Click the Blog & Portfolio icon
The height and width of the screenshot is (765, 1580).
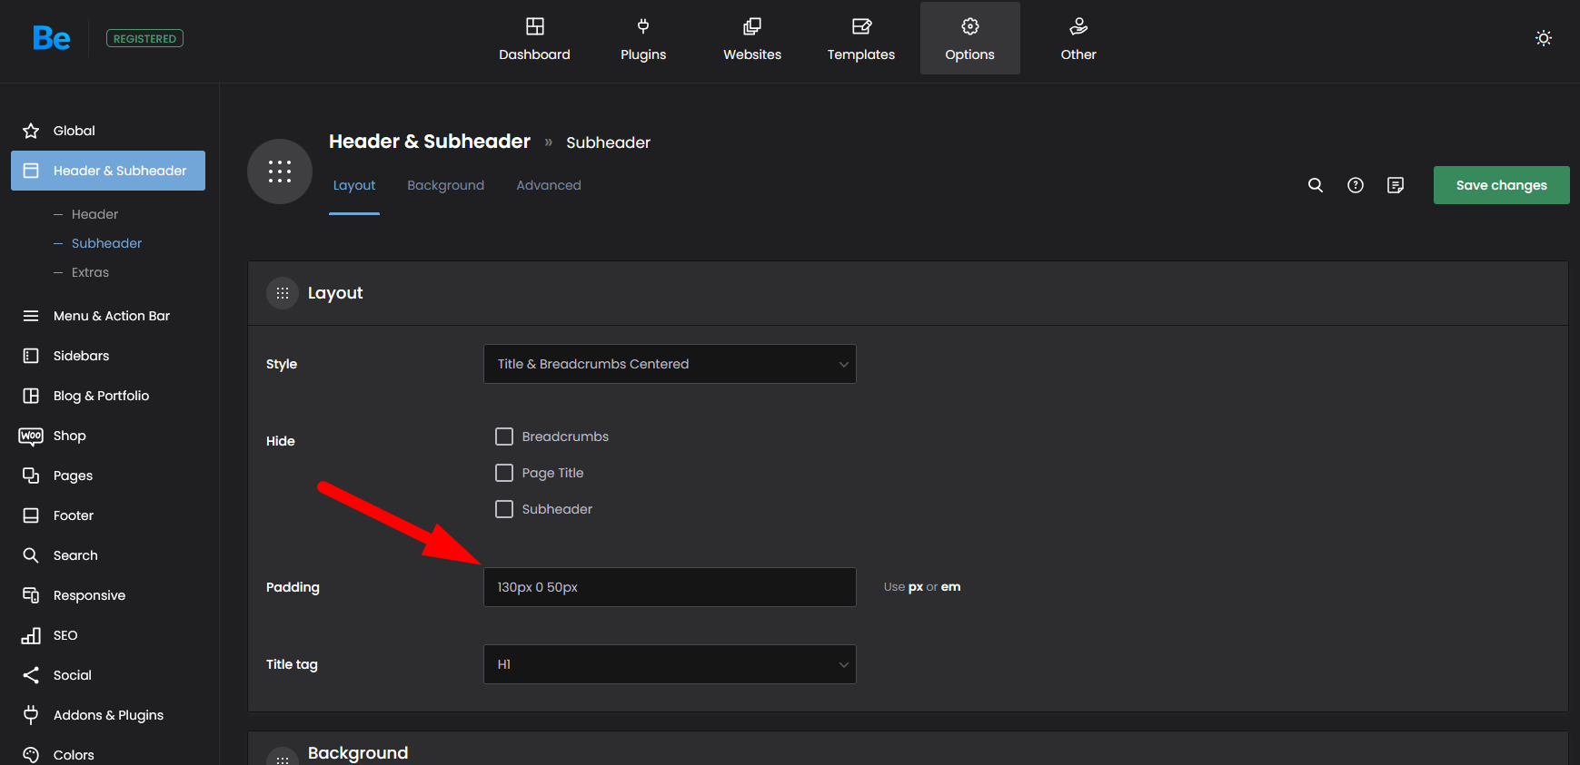31,396
